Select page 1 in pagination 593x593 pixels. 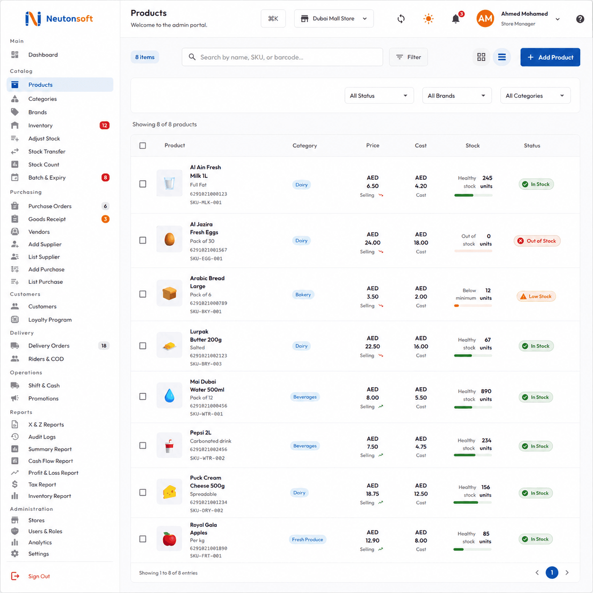point(552,573)
